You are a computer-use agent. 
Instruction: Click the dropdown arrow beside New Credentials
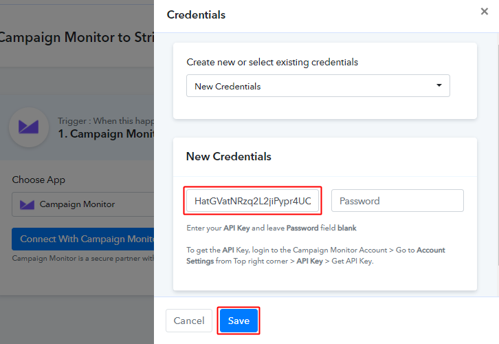click(x=439, y=85)
